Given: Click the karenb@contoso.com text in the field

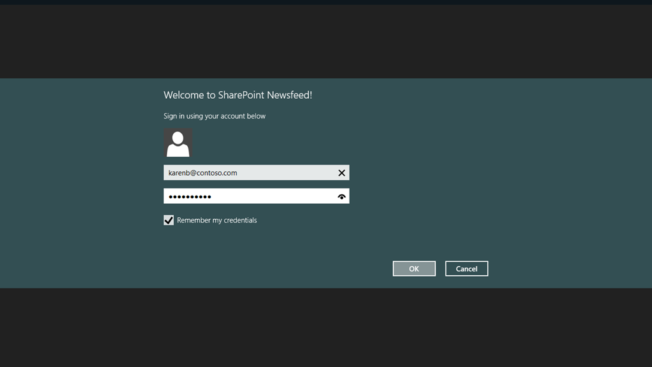Looking at the screenshot, I should pyautogui.click(x=202, y=173).
